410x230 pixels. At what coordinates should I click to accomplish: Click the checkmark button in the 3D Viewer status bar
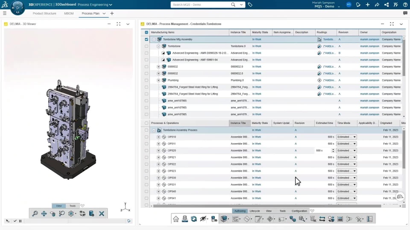click(15, 221)
